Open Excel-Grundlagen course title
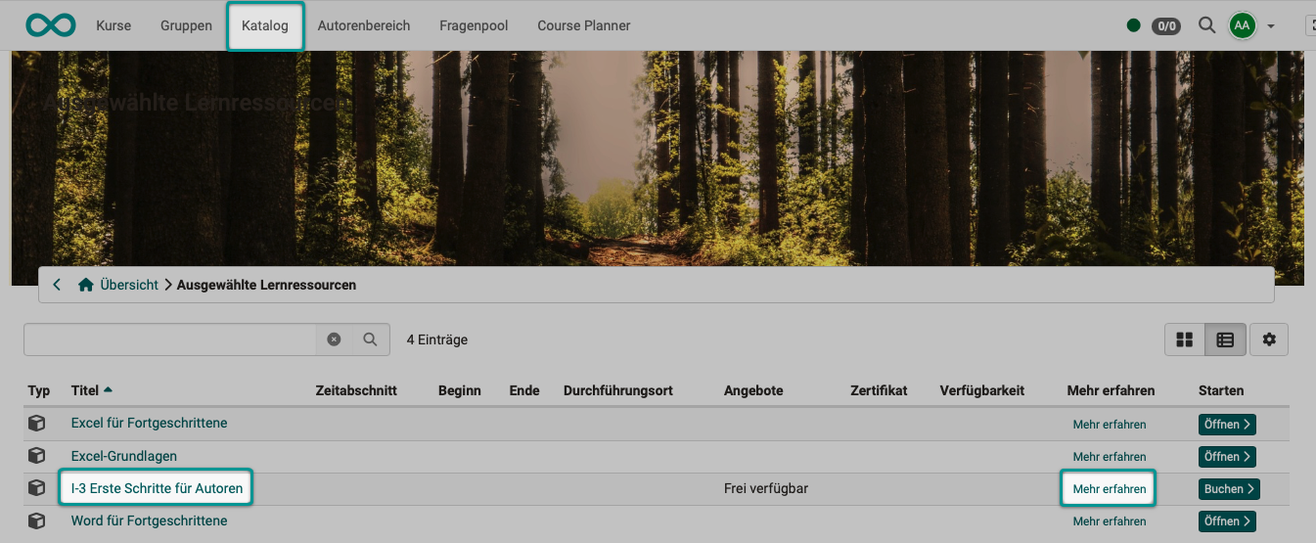Screen dimensions: 1316x543 124,456
